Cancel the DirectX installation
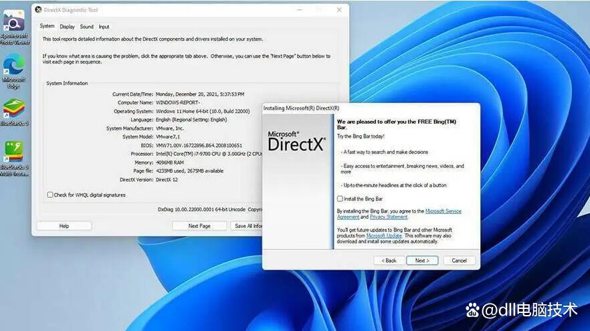This screenshot has height=331, width=590. [459, 260]
